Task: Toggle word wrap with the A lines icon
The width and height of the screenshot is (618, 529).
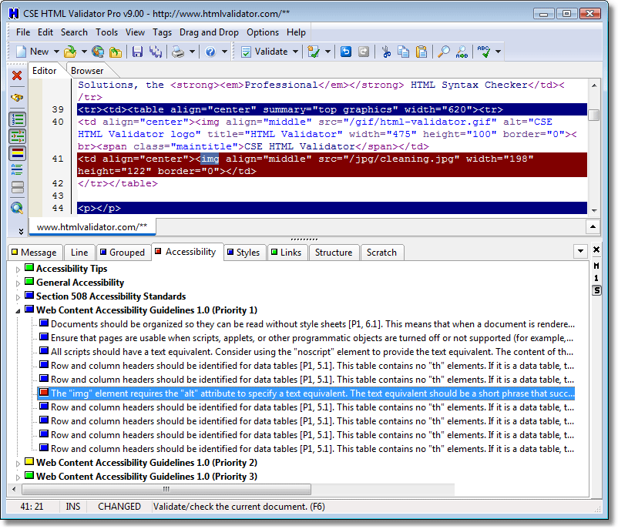Action: point(17,169)
